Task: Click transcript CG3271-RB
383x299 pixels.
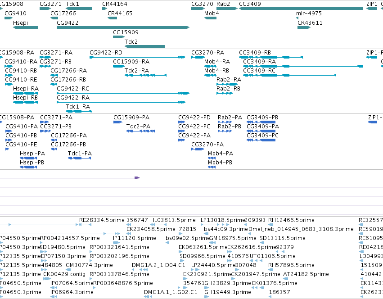Action: point(55,62)
